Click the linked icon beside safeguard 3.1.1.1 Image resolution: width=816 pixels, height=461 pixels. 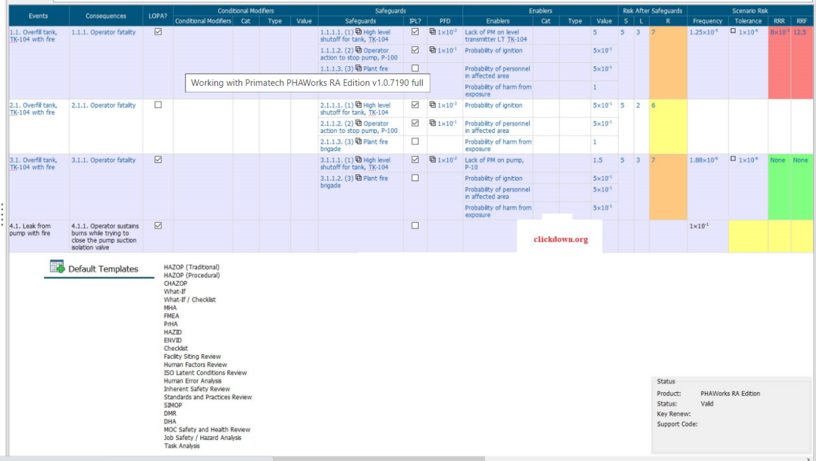pyautogui.click(x=359, y=160)
